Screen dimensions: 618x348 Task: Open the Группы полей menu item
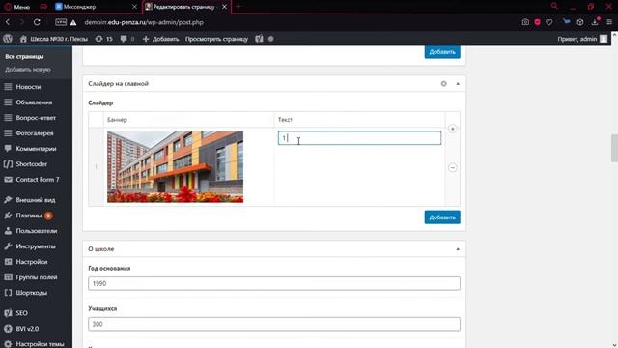coord(36,277)
